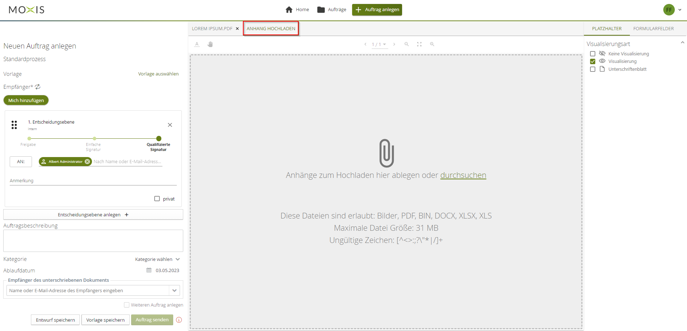This screenshot has width=687, height=331.
Task: Click the info icon beside Auftrag senden
Action: click(179, 320)
